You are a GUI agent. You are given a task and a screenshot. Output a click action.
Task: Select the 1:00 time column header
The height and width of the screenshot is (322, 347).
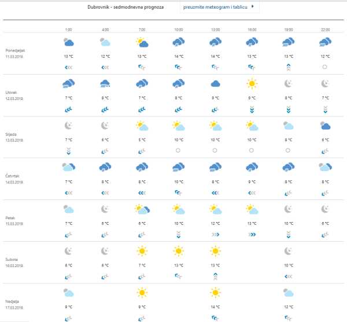click(x=68, y=28)
